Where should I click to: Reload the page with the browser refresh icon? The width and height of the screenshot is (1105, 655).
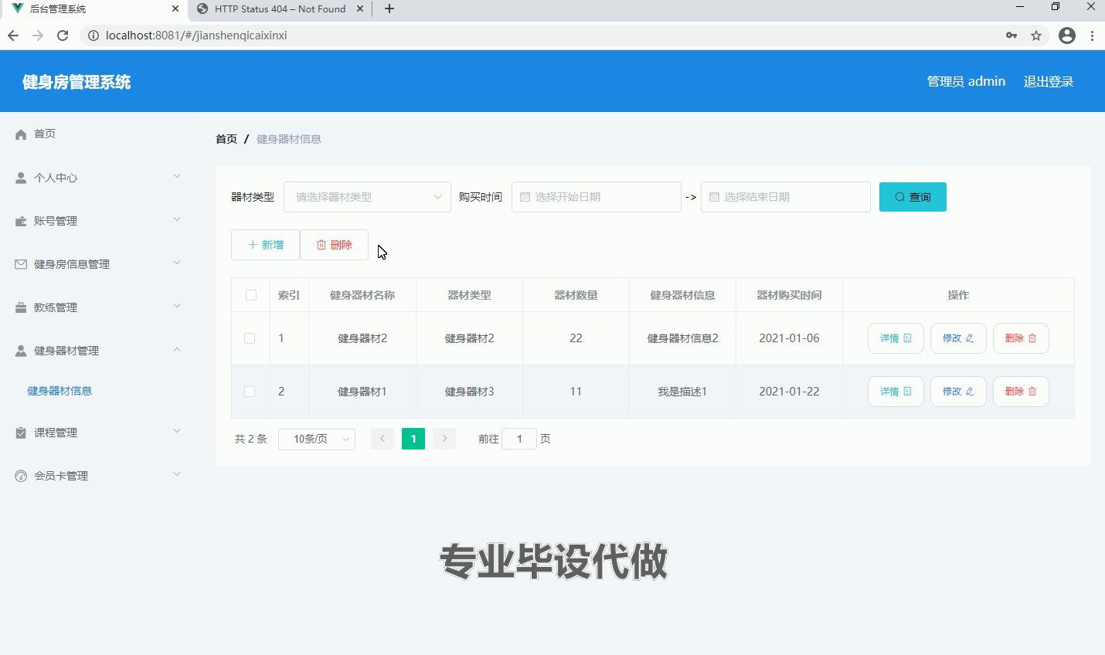pos(63,36)
